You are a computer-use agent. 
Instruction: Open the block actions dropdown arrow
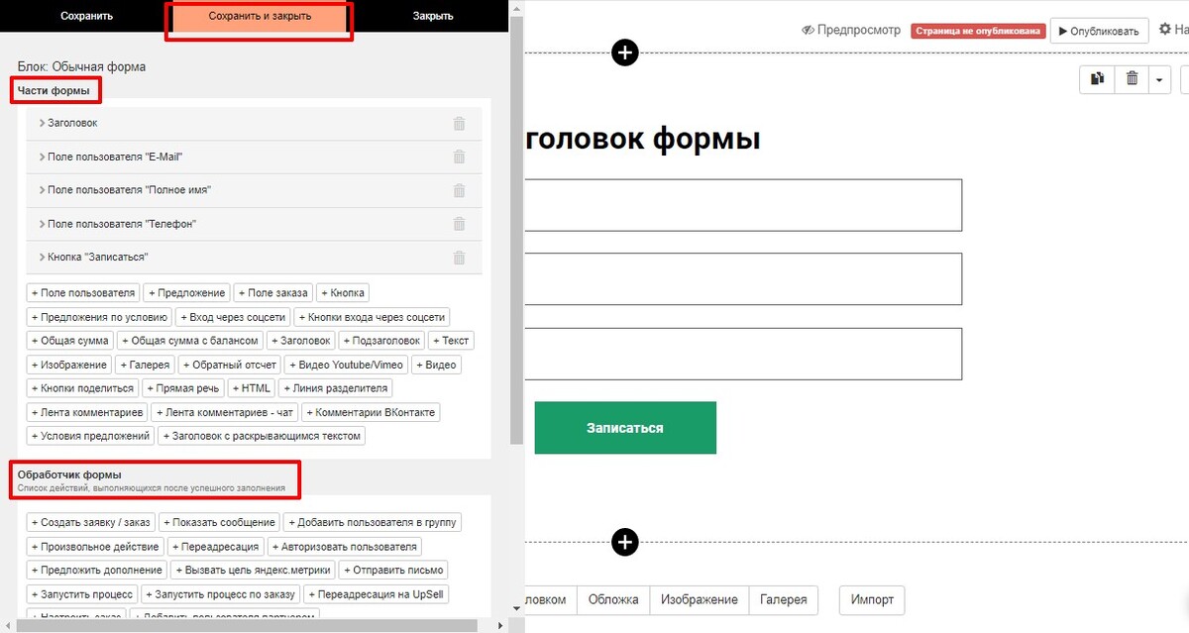[1160, 79]
